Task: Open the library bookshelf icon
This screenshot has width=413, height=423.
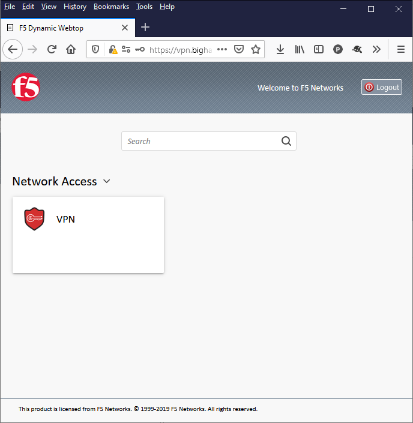Action: tap(300, 49)
